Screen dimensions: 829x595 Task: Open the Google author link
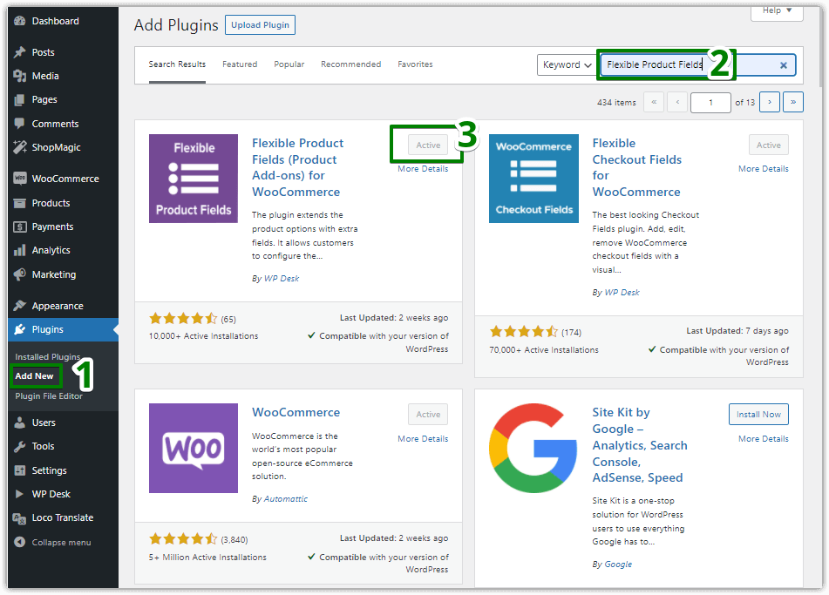(x=618, y=565)
